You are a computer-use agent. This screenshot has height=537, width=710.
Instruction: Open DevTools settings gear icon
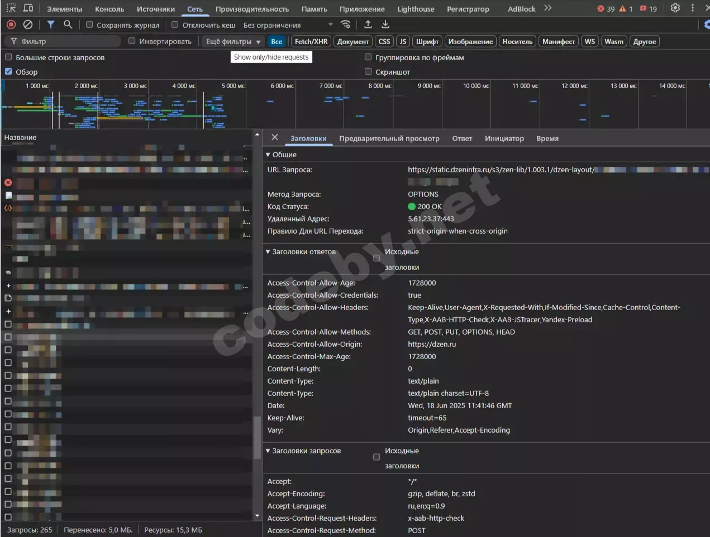[x=675, y=8]
